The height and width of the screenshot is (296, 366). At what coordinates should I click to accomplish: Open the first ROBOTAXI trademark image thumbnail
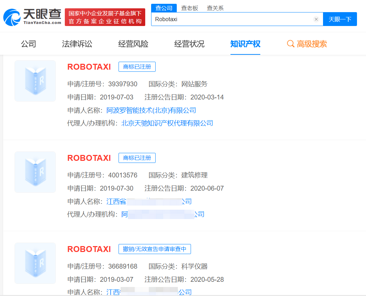pyautogui.click(x=35, y=81)
